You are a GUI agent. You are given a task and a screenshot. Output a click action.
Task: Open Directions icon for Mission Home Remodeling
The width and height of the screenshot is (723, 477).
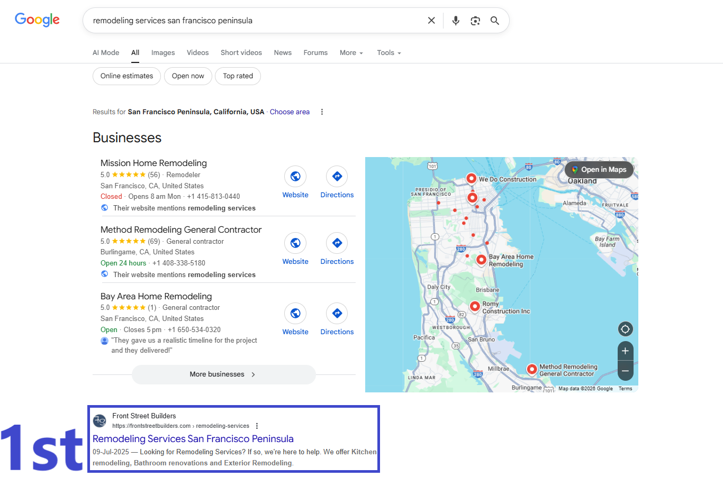point(337,177)
